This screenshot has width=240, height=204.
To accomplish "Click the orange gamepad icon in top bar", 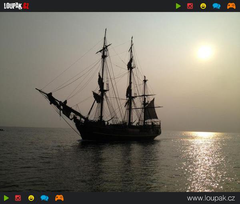I will point(231,6).
